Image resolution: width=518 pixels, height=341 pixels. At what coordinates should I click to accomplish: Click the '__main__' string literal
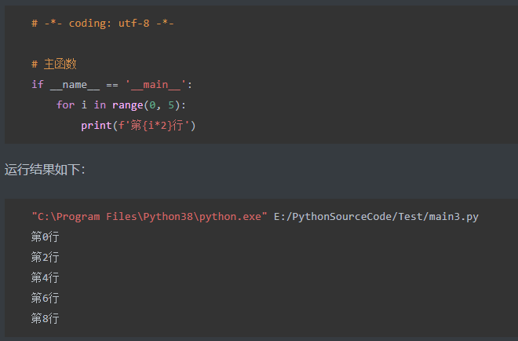point(155,85)
